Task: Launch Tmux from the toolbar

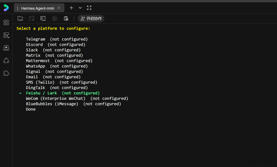Action: [43, 18]
